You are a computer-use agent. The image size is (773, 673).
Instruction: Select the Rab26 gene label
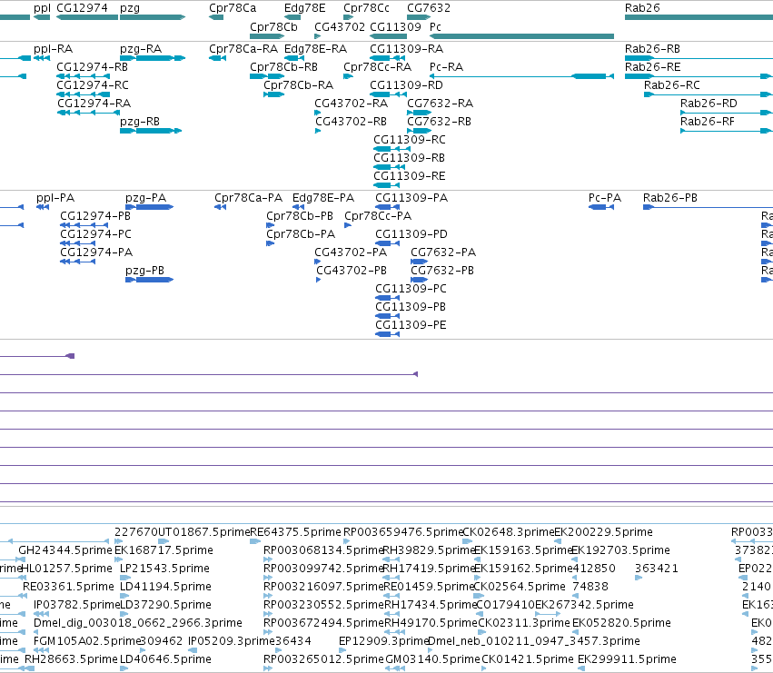click(642, 8)
